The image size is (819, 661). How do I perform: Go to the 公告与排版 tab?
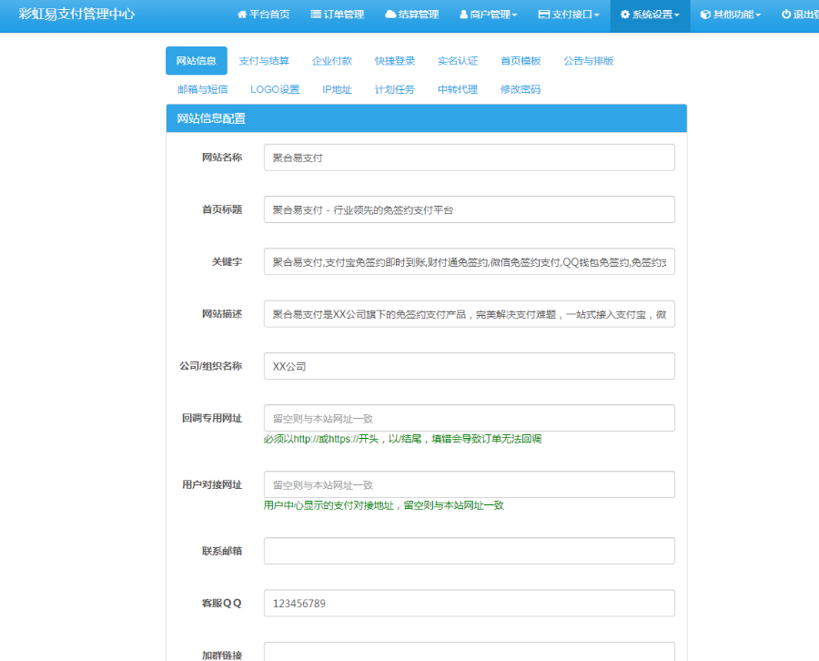coord(588,61)
